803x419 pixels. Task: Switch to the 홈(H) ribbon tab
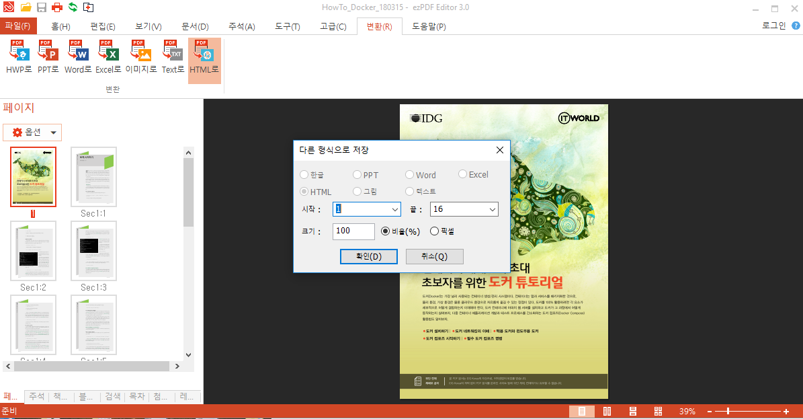60,26
